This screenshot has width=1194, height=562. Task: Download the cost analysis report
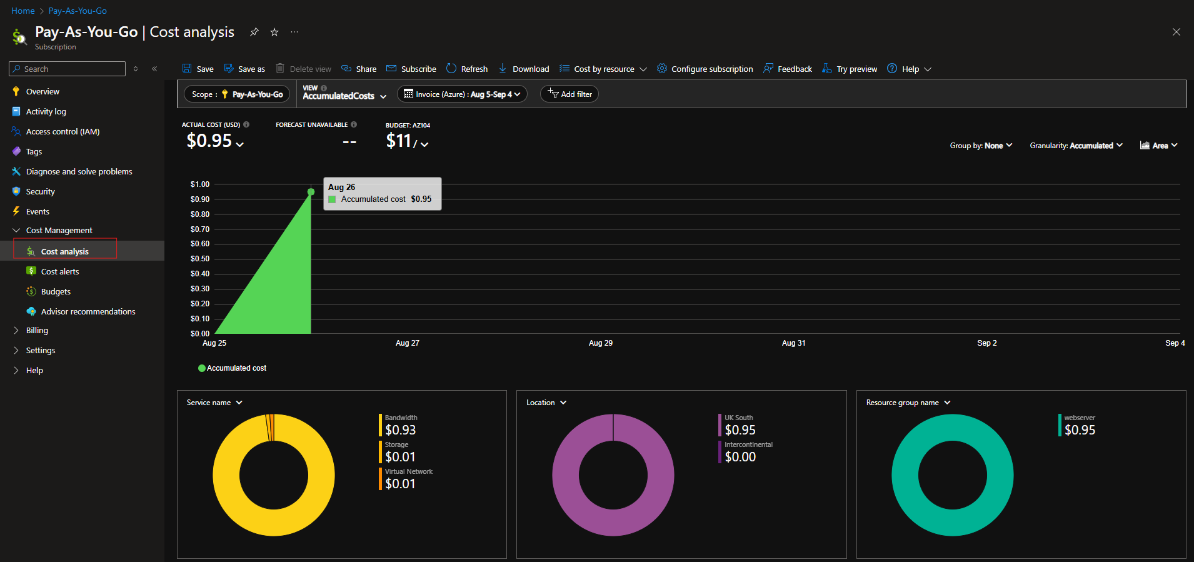pos(524,69)
